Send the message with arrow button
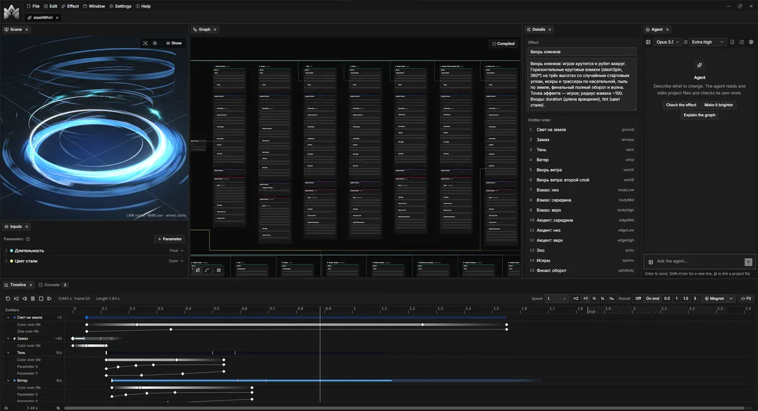Image resolution: width=758 pixels, height=411 pixels. pyautogui.click(x=749, y=261)
